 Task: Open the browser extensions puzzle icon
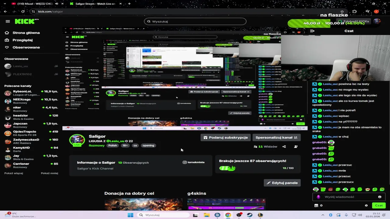(354, 11)
